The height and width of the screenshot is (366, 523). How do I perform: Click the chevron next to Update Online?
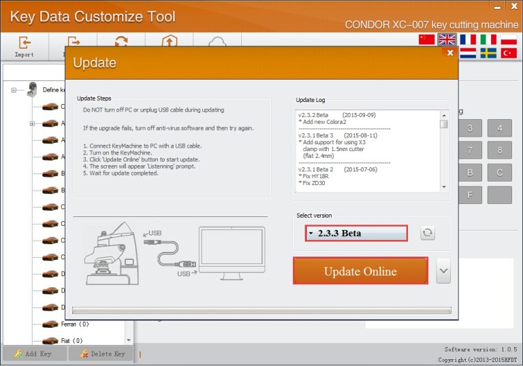pyautogui.click(x=443, y=271)
